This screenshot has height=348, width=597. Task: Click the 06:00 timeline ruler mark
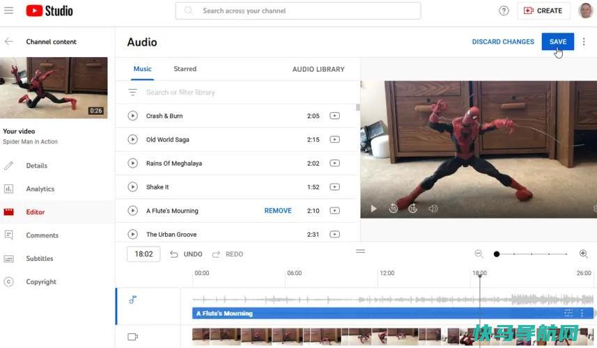click(294, 273)
